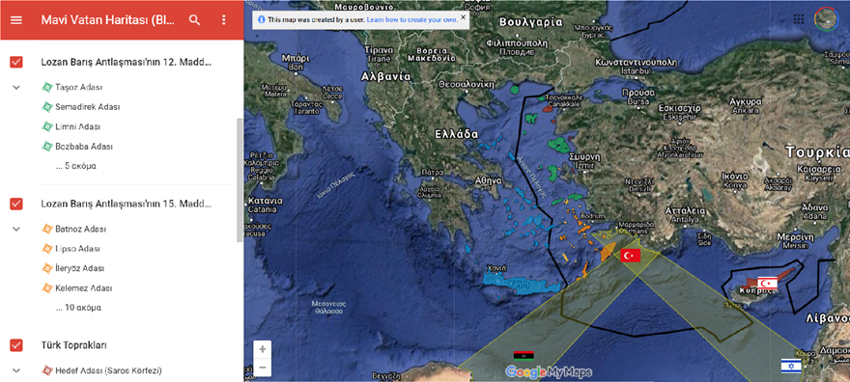
Task: Open the Google account avatar
Action: pos(826,19)
